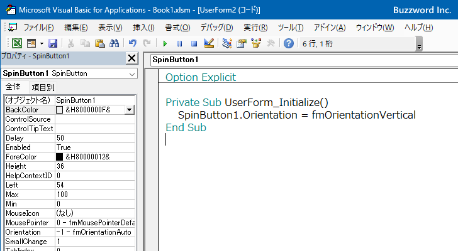Click Insert UserForm toolbar icon
This screenshot has width=458, height=251.
[x=31, y=43]
